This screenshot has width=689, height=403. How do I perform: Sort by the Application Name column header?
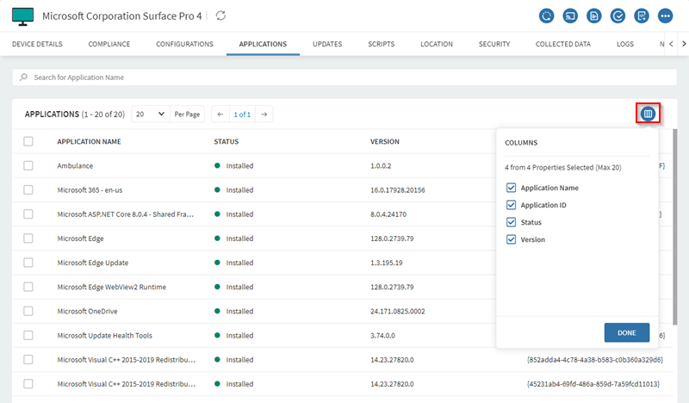[89, 141]
